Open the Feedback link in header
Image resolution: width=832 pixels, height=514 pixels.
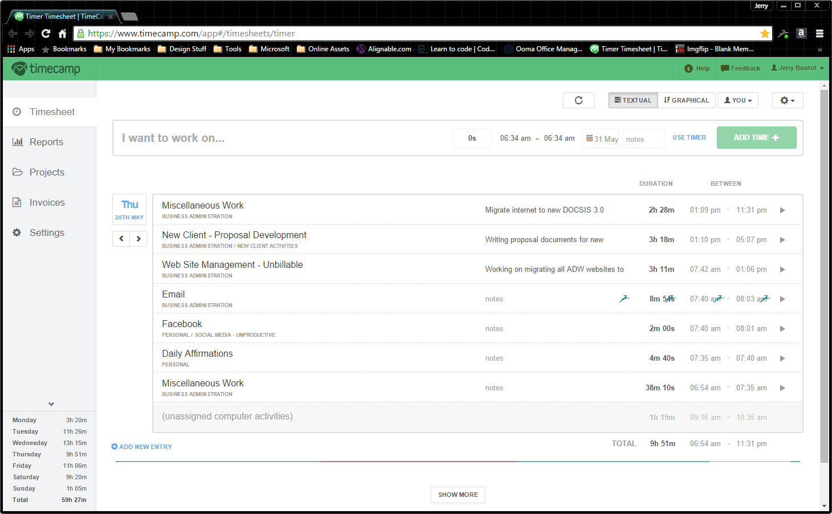point(740,68)
